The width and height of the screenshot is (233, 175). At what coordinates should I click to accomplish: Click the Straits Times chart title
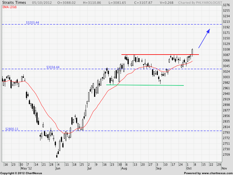click(14, 3)
